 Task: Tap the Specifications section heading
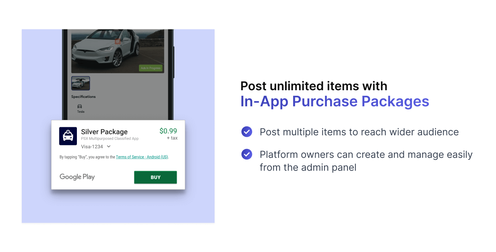click(83, 97)
